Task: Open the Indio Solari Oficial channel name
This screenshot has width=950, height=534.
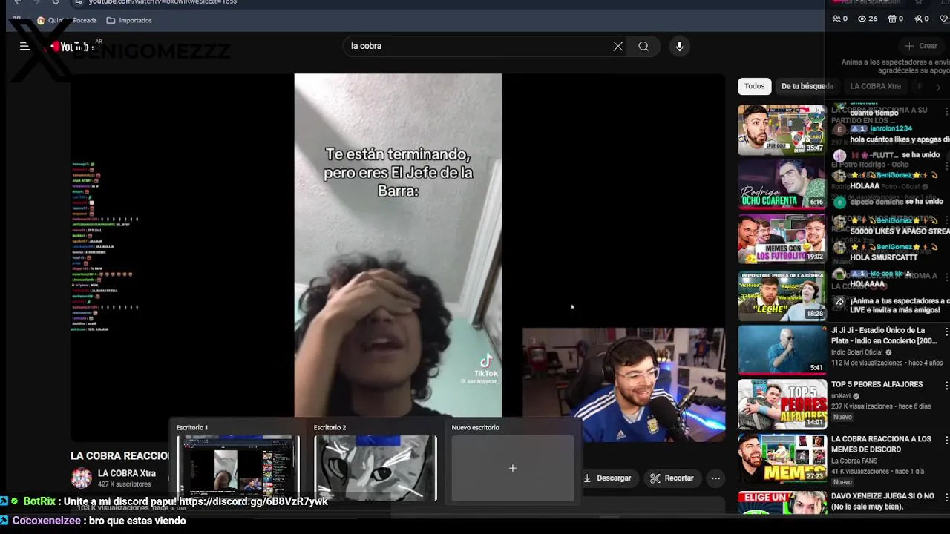Action: tap(856, 352)
